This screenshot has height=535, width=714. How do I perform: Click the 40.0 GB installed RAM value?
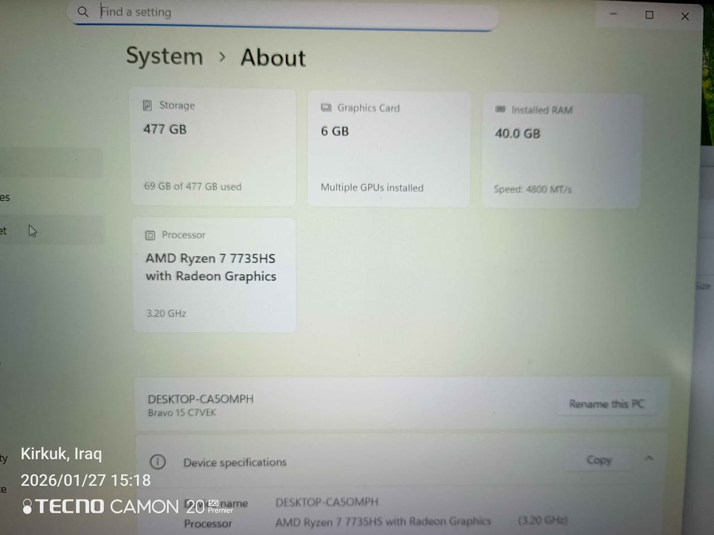pyautogui.click(x=517, y=134)
